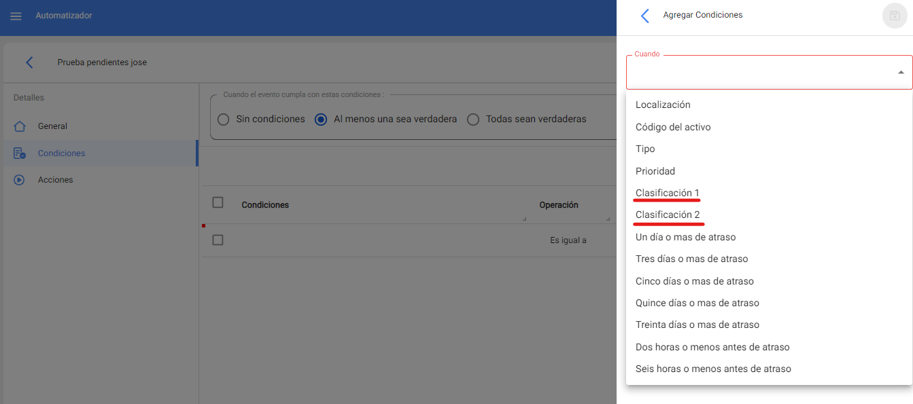Collapse the Cuando dropdown arrow
This screenshot has height=404, width=913.
point(901,73)
